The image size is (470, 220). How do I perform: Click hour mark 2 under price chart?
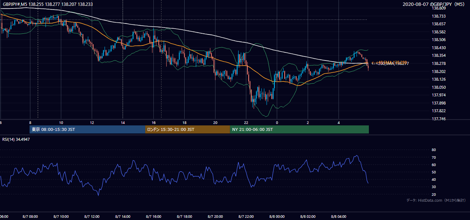click(308, 123)
